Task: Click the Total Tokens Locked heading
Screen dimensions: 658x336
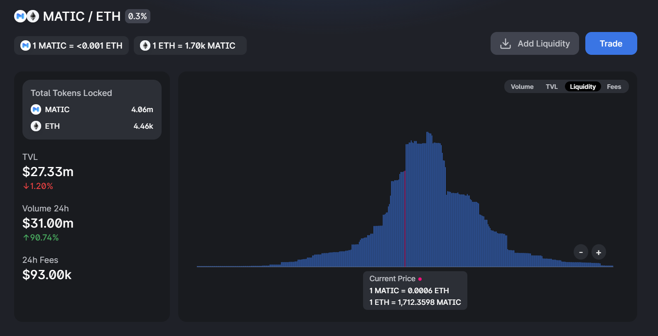Action: click(71, 93)
